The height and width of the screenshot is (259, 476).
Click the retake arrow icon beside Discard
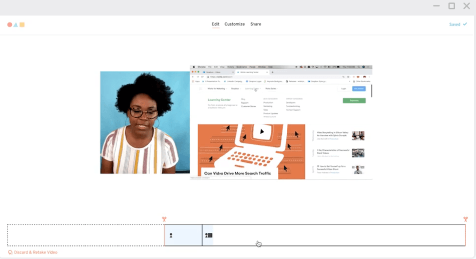pyautogui.click(x=10, y=252)
